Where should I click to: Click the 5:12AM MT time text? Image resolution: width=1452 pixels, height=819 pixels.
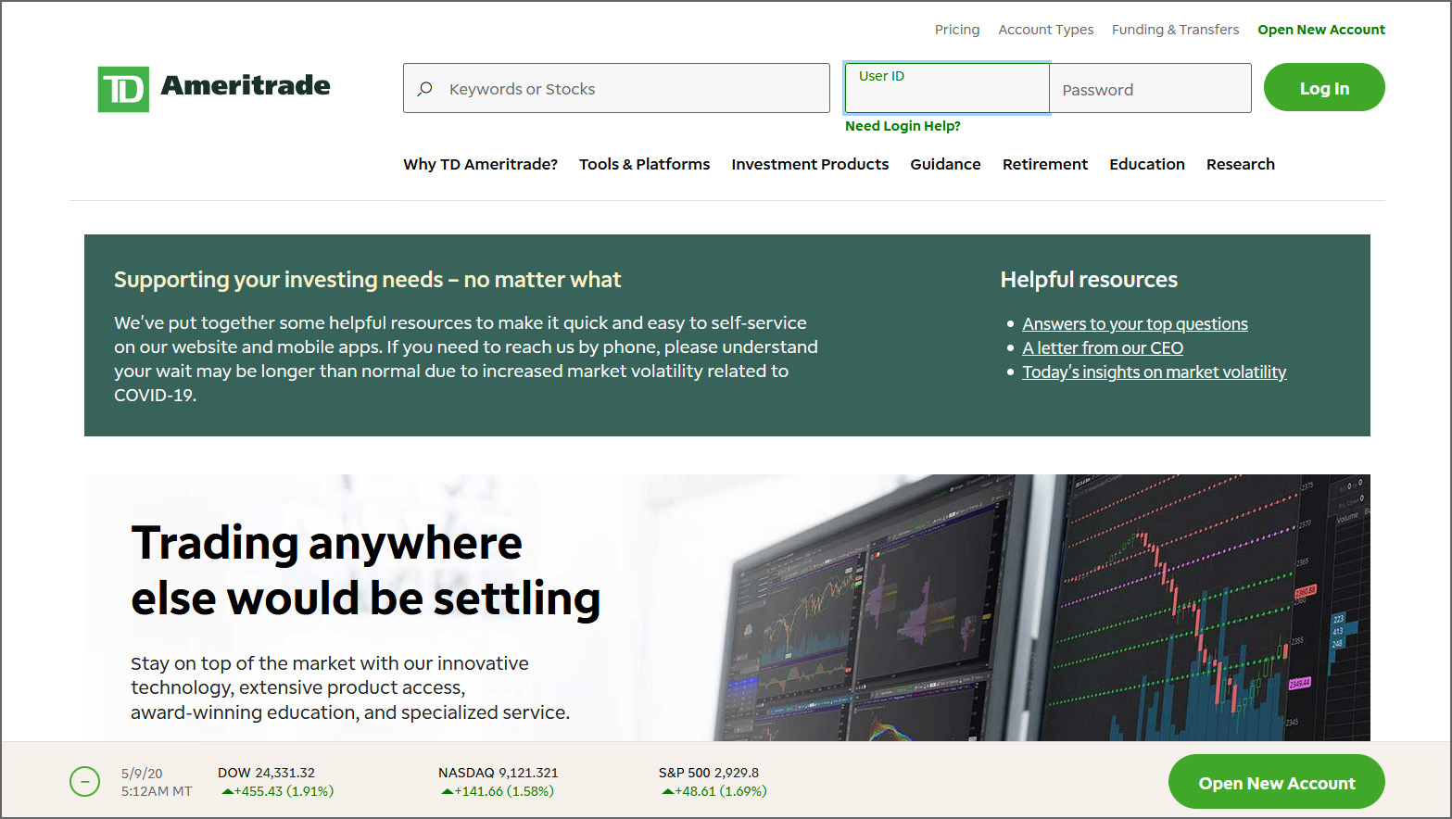coord(157,791)
